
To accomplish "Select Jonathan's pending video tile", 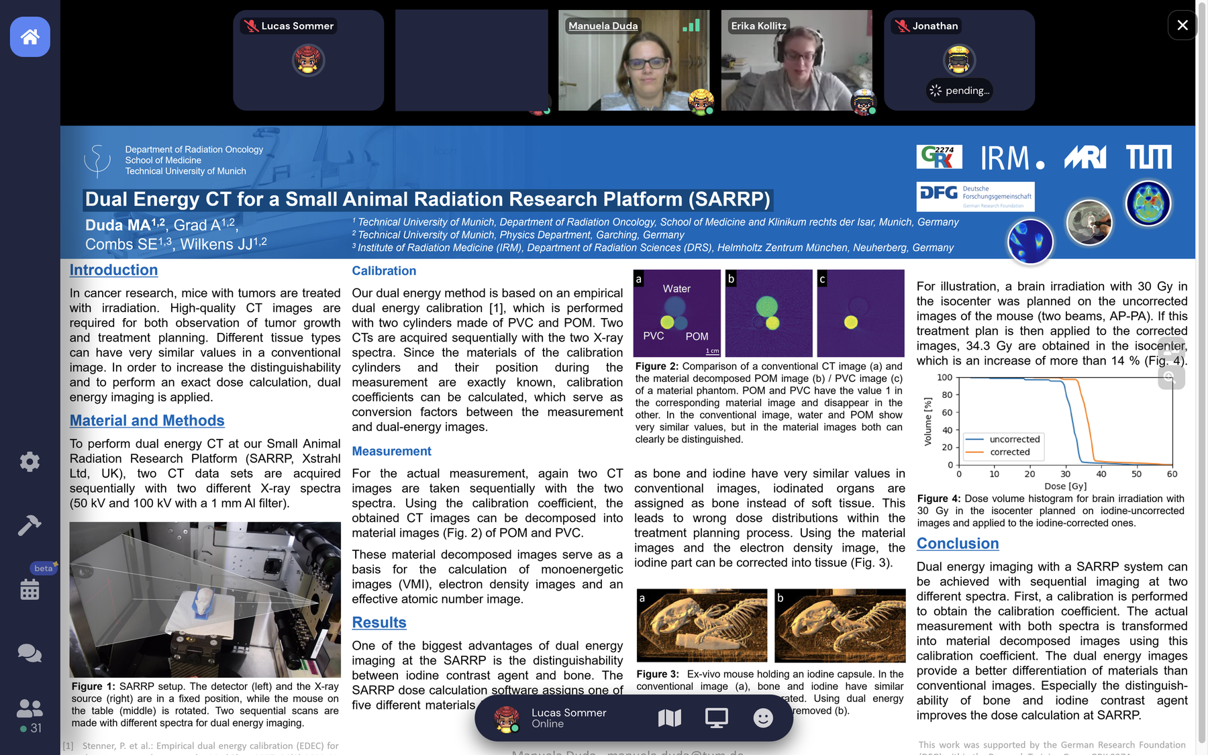I will 959,60.
